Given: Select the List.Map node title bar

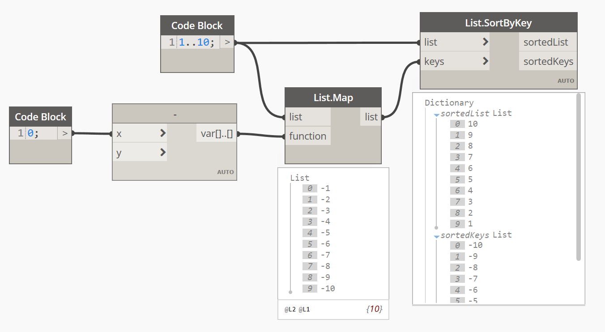Looking at the screenshot, I should (x=333, y=98).
